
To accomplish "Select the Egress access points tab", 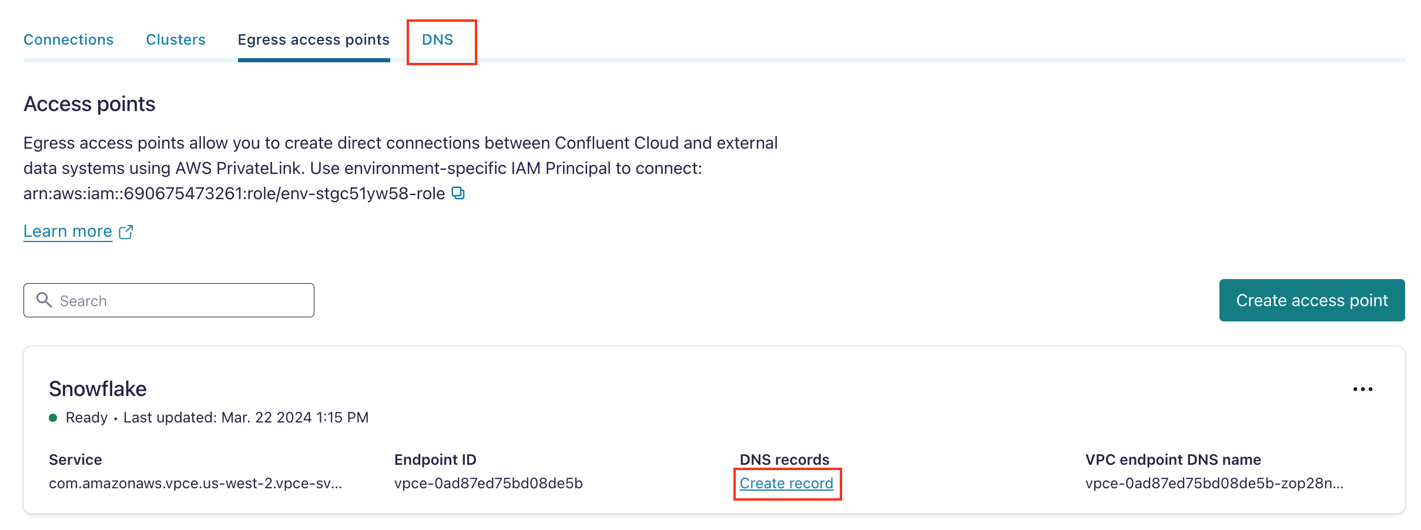I will 314,39.
